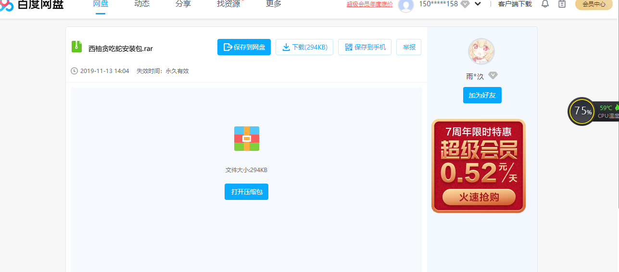Report the file with 举报
The image size is (619, 272).
pyautogui.click(x=409, y=47)
